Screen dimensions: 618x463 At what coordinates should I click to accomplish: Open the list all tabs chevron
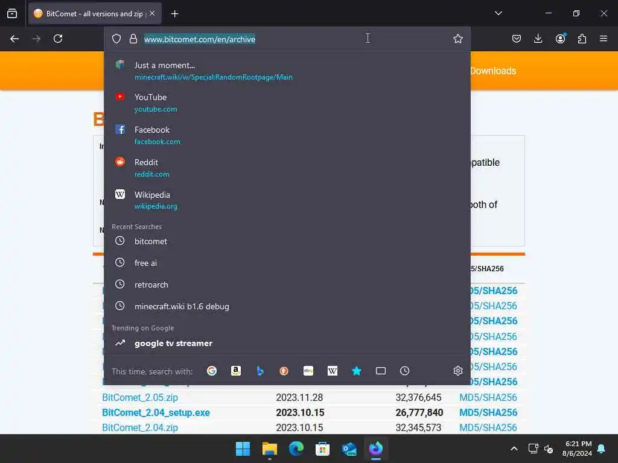coord(498,13)
